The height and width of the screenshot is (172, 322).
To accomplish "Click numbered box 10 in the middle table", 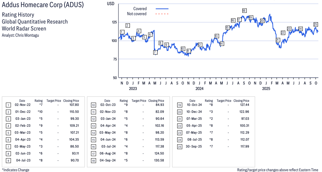I will point(93,105).
